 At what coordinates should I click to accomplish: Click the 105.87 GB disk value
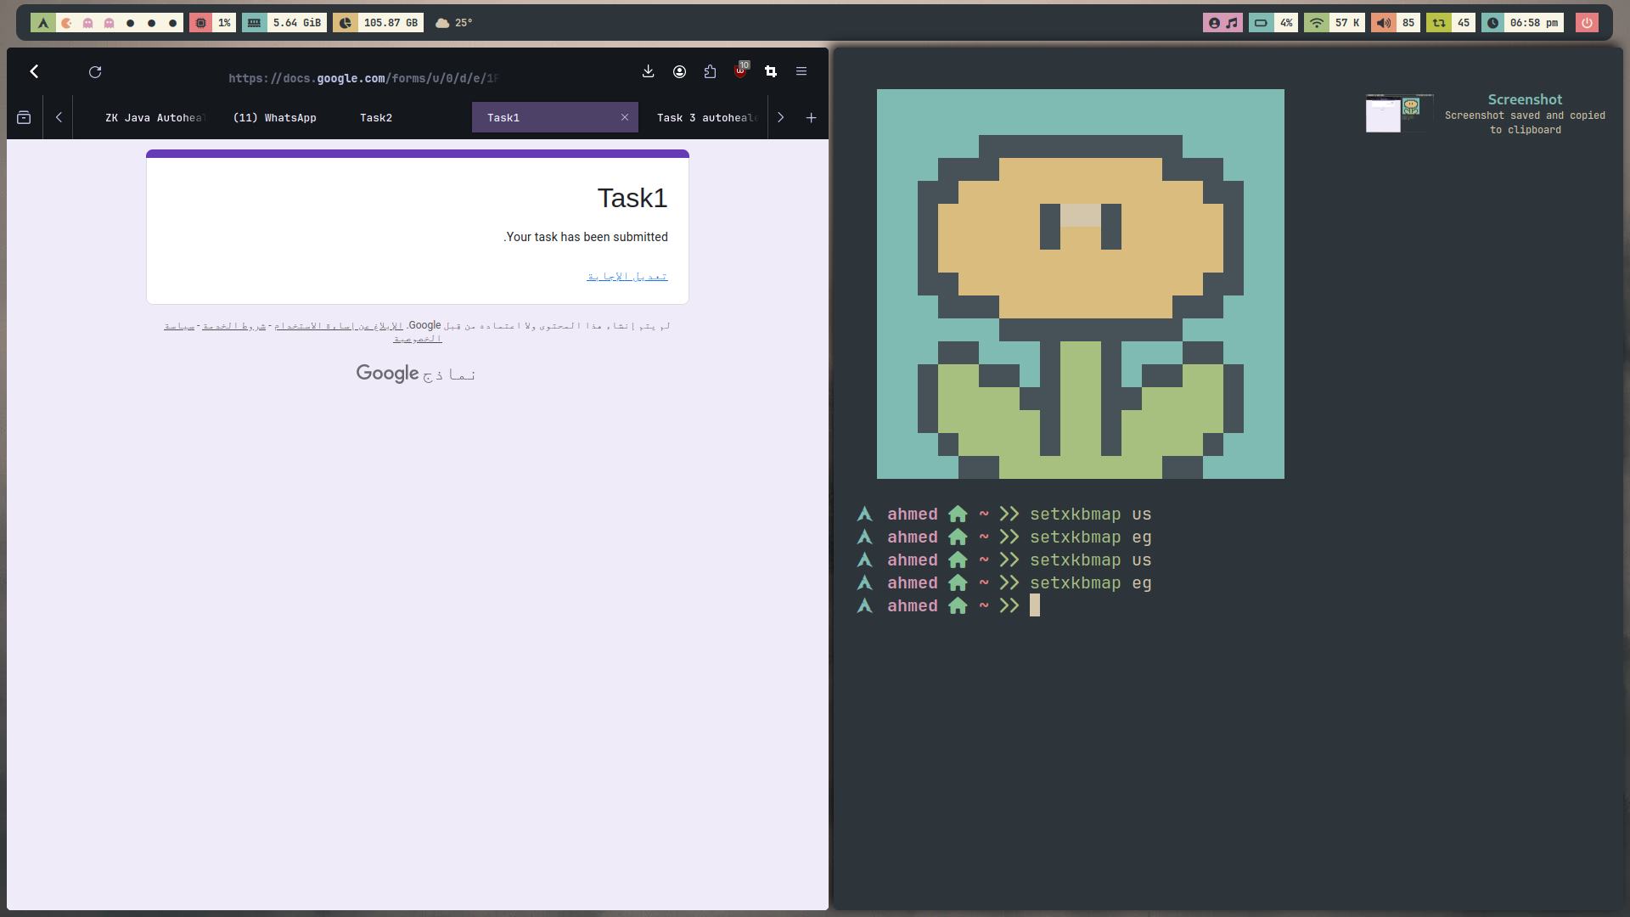pyautogui.click(x=391, y=23)
